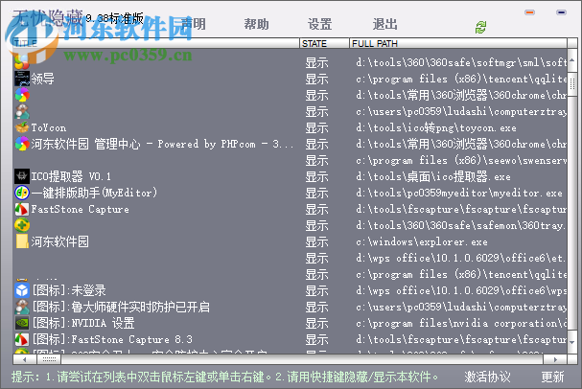Click the [图标]:NVIDIA 设置 title text

click(x=83, y=323)
